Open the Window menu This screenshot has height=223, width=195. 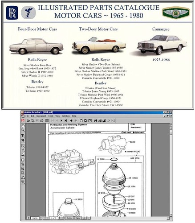click(x=66, y=116)
